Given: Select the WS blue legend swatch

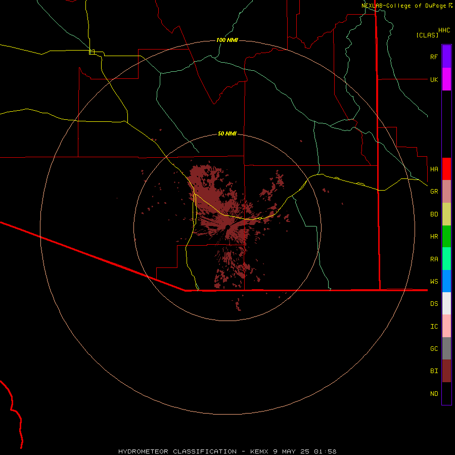Looking at the screenshot, I should (446, 281).
